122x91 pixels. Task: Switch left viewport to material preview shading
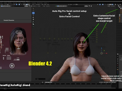(28, 5)
